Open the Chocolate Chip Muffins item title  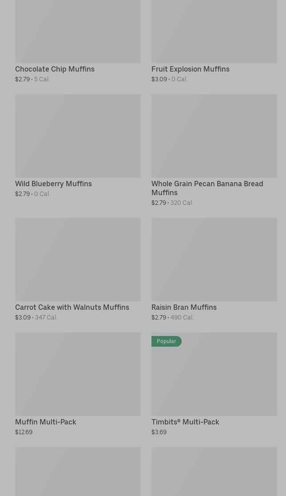click(55, 69)
